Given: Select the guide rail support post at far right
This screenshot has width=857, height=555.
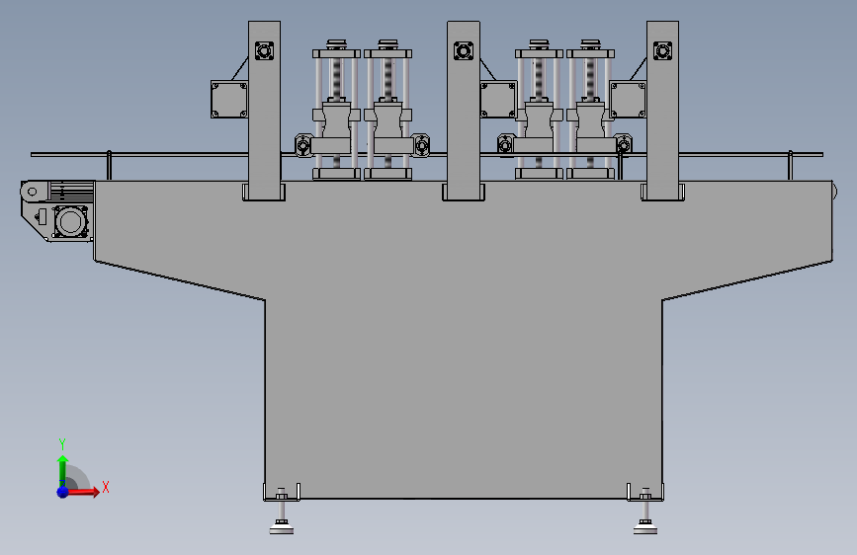Looking at the screenshot, I should [x=791, y=165].
